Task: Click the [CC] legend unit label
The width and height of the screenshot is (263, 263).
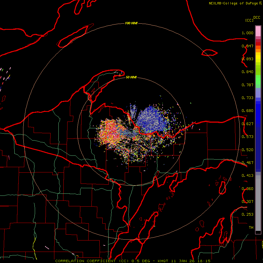Action: 249,20
